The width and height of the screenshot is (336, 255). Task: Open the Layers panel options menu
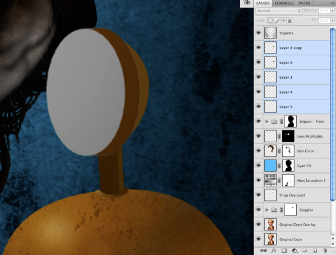pyautogui.click(x=332, y=3)
